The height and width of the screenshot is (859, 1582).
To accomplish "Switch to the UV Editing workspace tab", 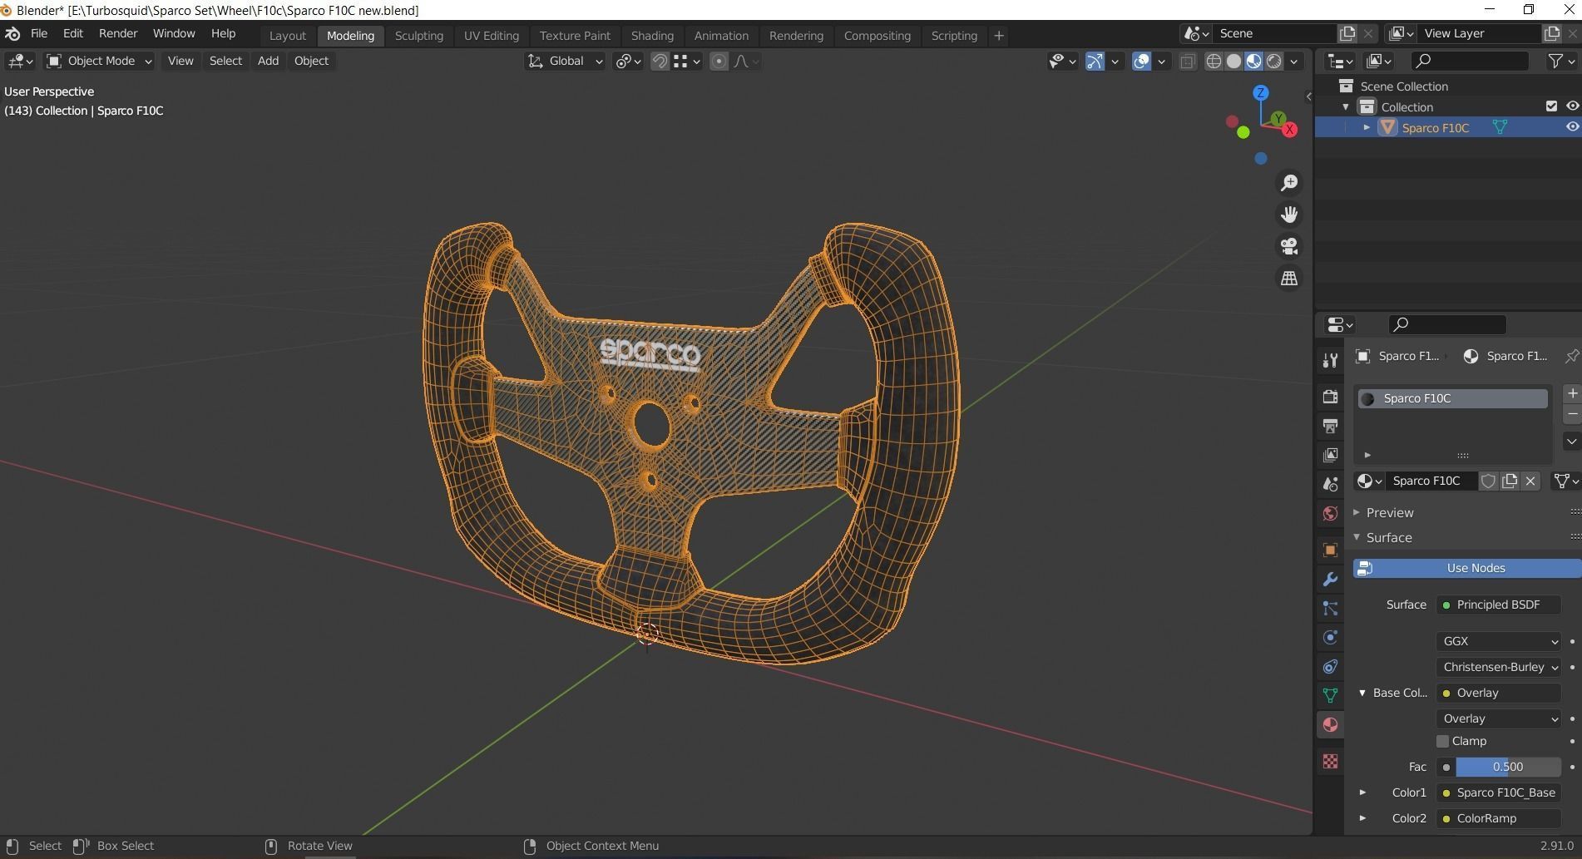I will point(492,36).
